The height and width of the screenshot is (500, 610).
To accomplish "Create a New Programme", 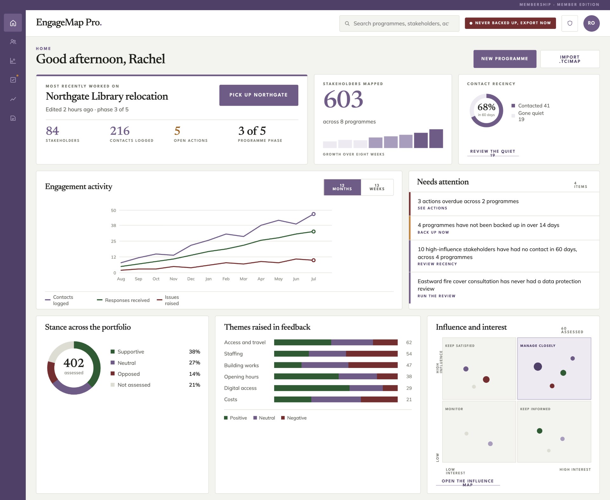I will (x=505, y=59).
